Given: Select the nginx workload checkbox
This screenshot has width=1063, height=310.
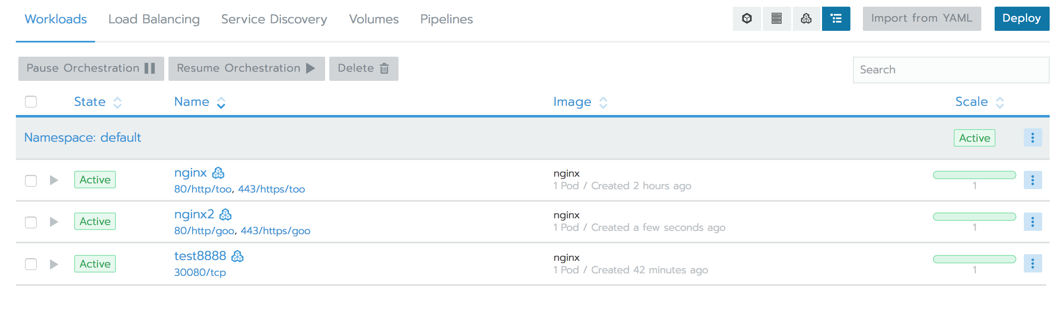Looking at the screenshot, I should click(31, 180).
